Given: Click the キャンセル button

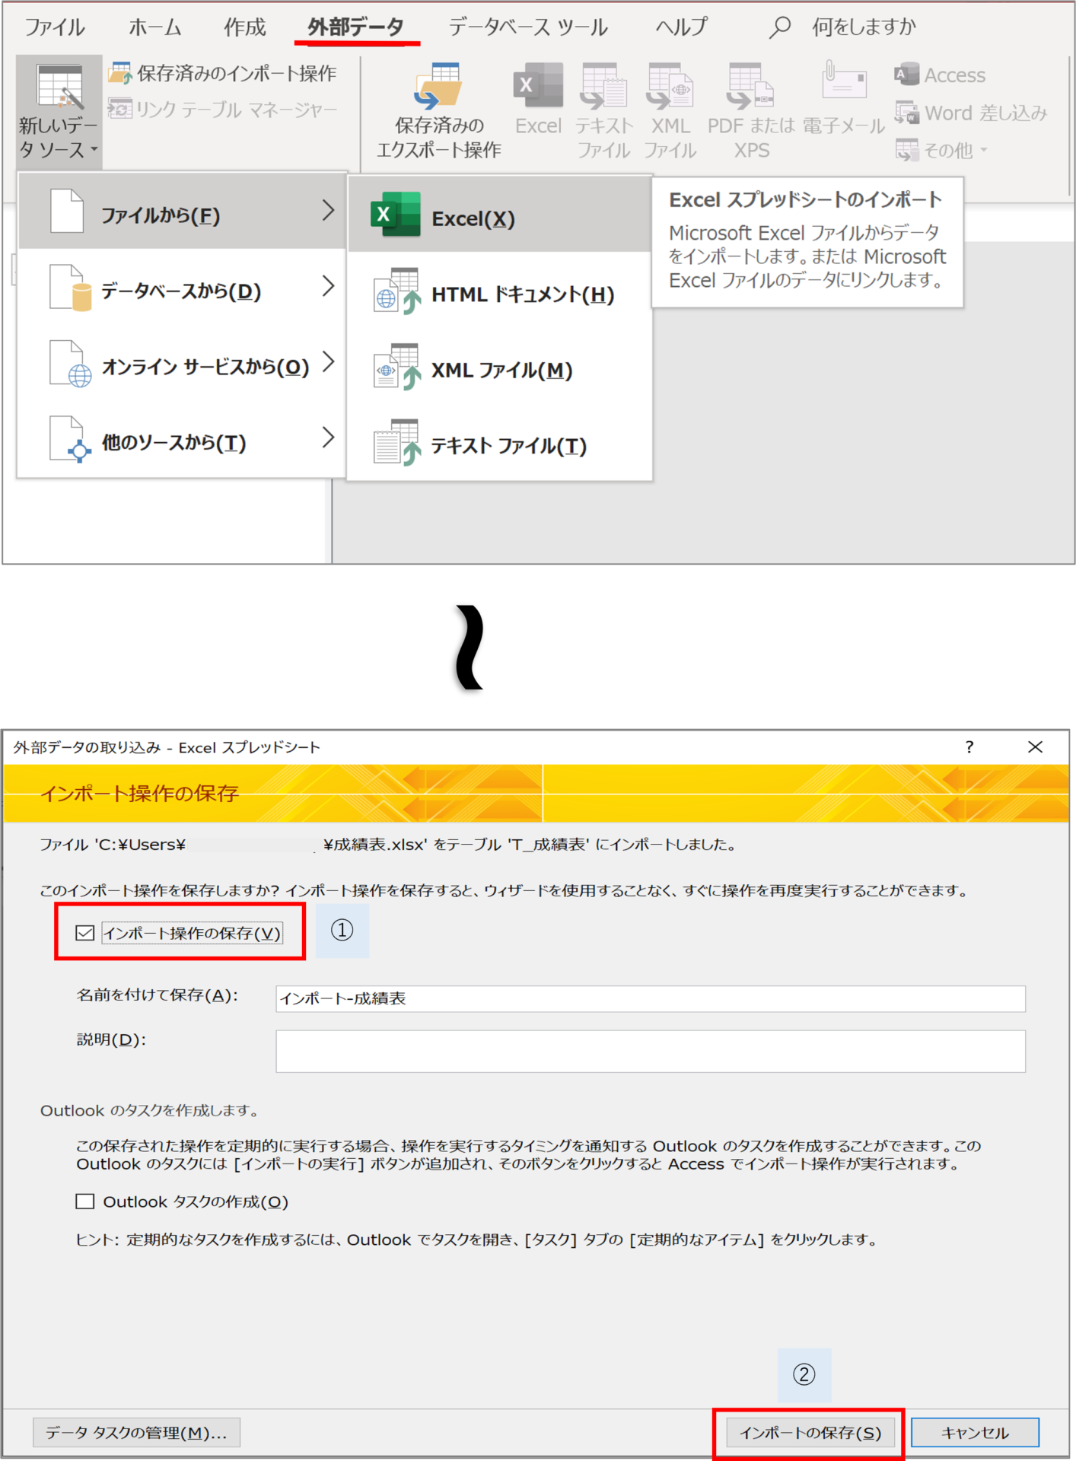Looking at the screenshot, I should pos(975,1433).
